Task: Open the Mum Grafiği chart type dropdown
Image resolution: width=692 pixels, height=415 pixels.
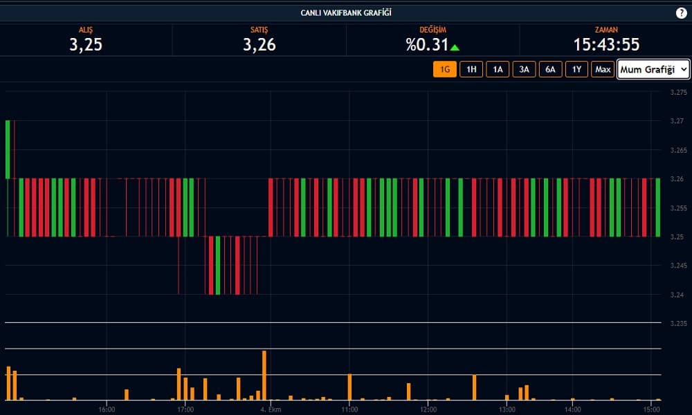Action: [x=653, y=69]
